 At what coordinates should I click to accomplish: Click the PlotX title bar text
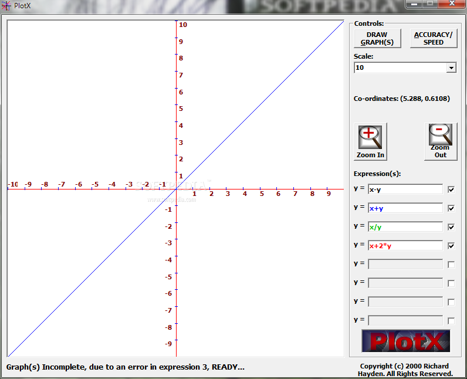(x=22, y=6)
